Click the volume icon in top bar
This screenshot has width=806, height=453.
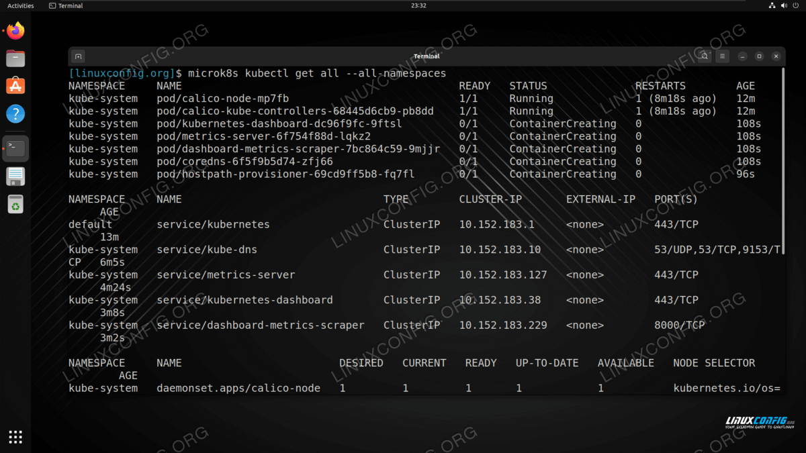point(784,5)
